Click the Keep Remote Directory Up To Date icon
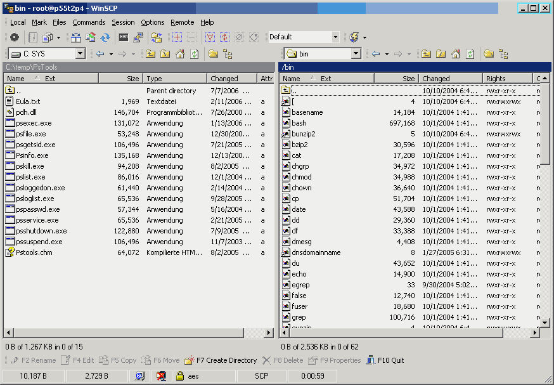 pyautogui.click(x=91, y=37)
